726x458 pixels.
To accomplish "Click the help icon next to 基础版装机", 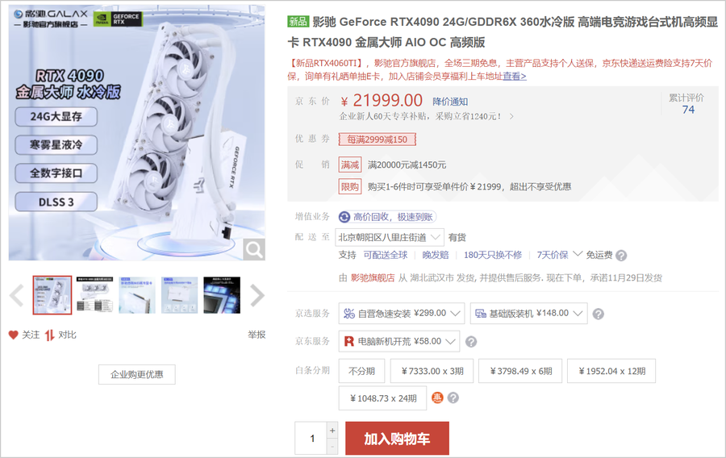I will pos(599,314).
